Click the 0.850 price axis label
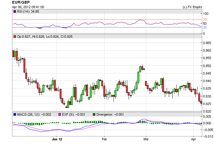 coord(207,66)
